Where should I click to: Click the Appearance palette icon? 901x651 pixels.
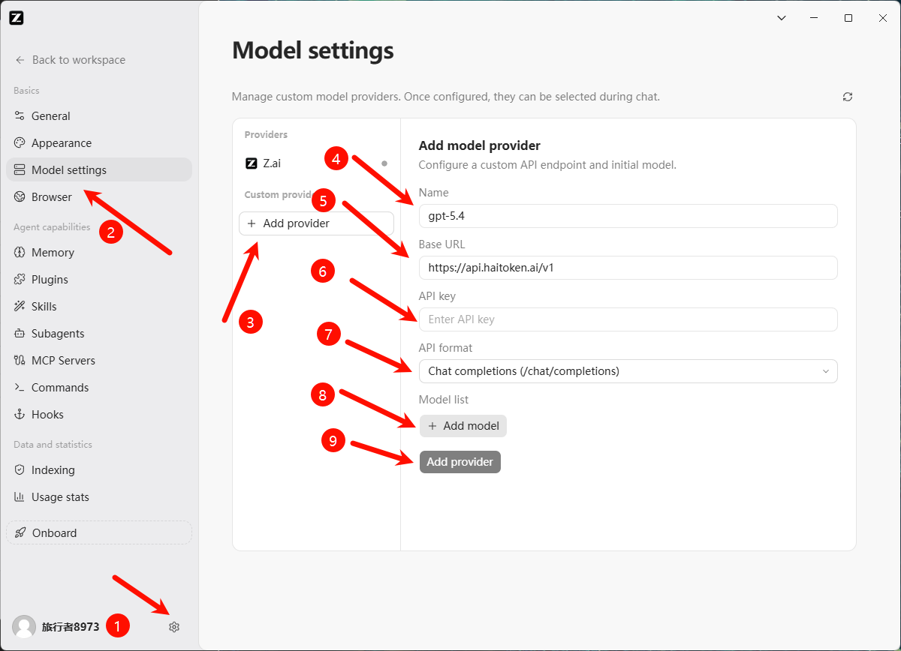coord(20,143)
